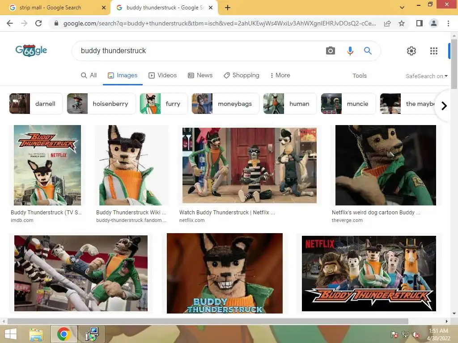Click the Google Route 66 doodle logo
Viewport: 458px width, 343px height.
click(x=31, y=50)
